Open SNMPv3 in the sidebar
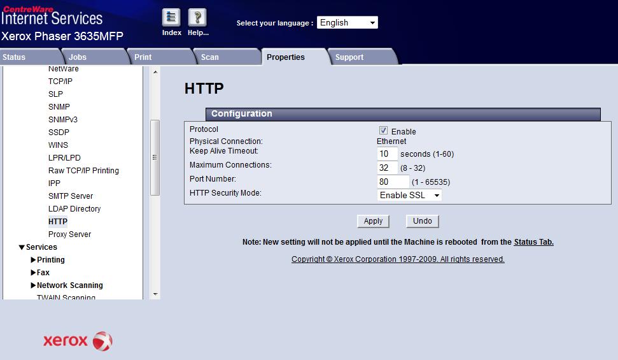Image resolution: width=618 pixels, height=360 pixels. (x=63, y=119)
